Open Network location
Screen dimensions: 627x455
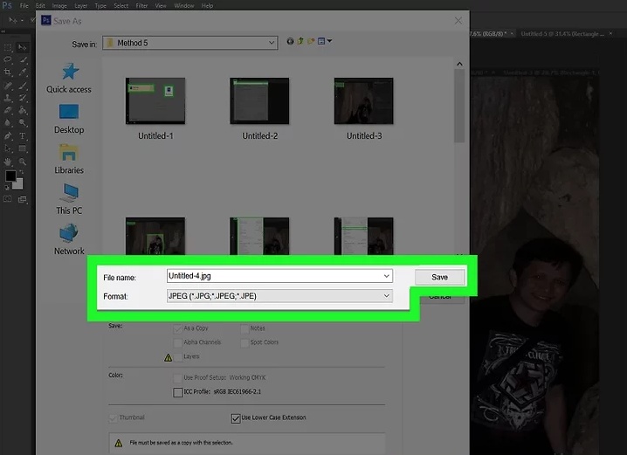(x=69, y=240)
